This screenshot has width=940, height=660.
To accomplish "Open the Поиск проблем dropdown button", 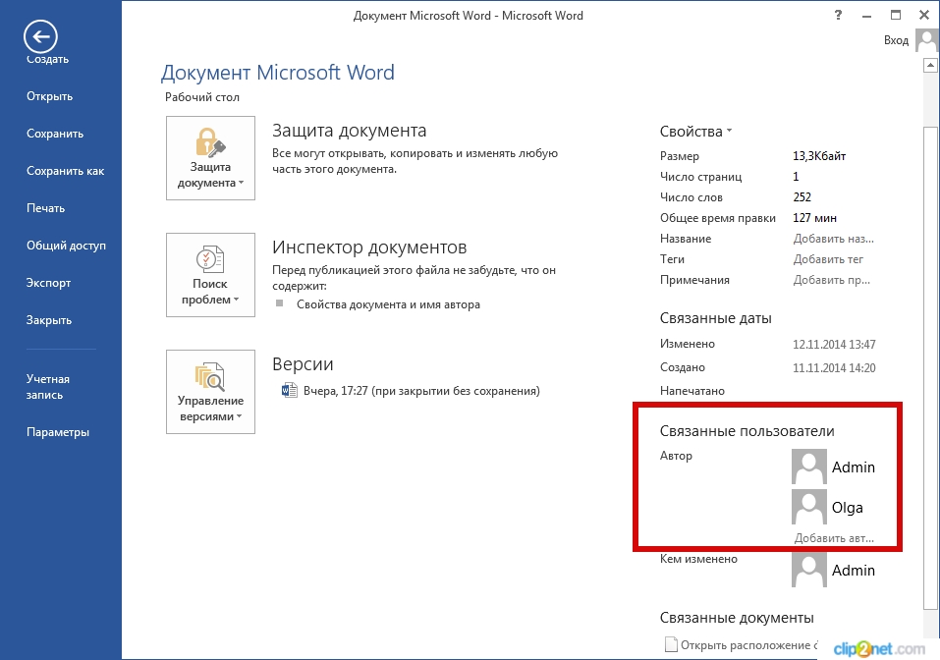I will [210, 275].
